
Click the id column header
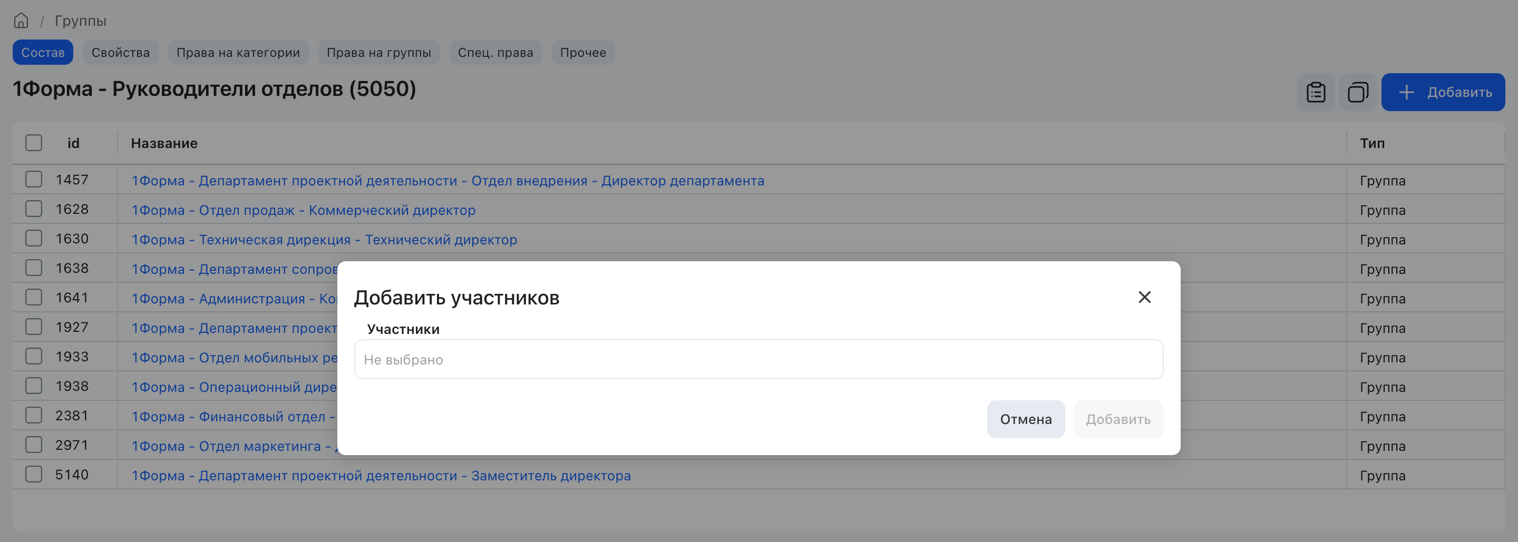pos(73,143)
